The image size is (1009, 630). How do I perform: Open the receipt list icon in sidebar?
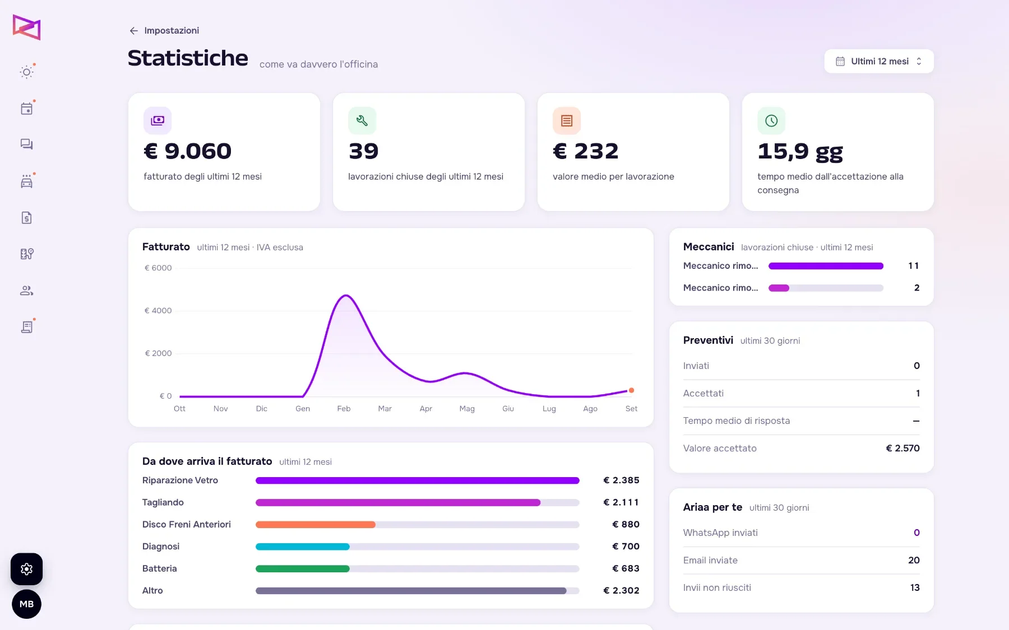tap(26, 327)
